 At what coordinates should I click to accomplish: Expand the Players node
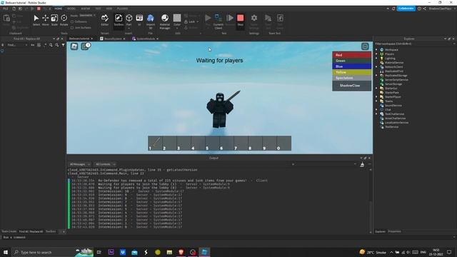click(376, 54)
